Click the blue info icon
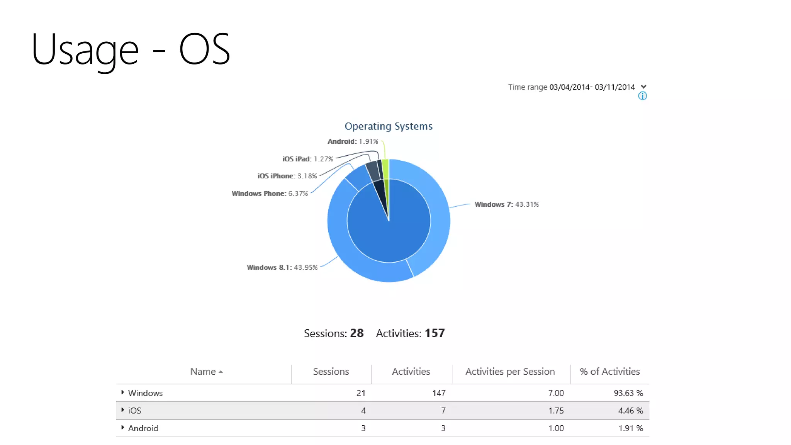791x445 pixels. pos(642,96)
